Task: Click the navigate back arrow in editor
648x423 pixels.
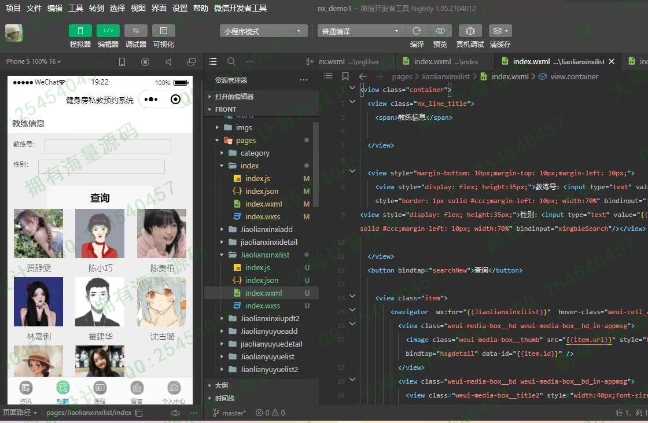Action: click(x=362, y=76)
